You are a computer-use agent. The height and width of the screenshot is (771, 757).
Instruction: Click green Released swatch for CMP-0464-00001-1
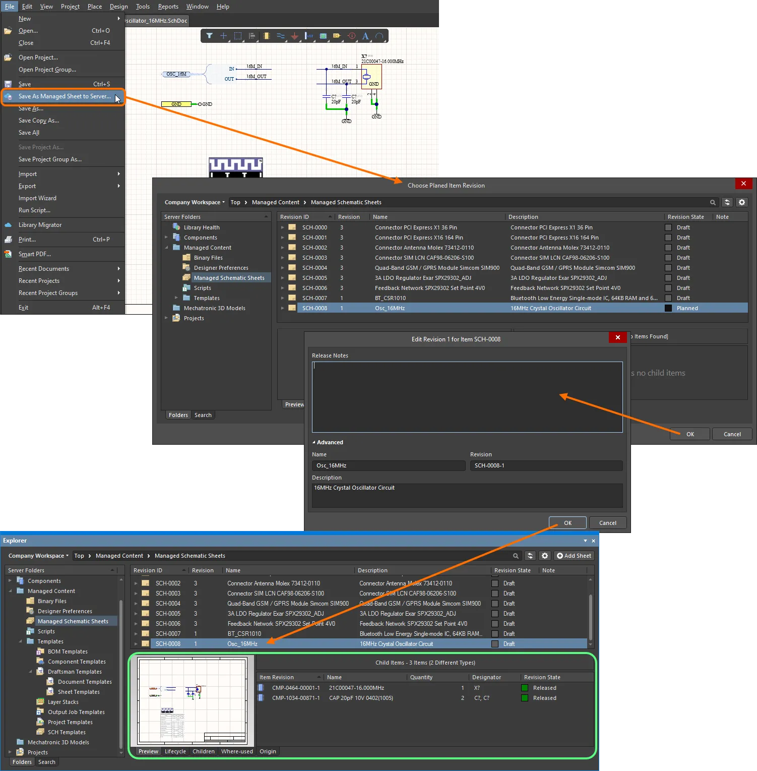(x=525, y=688)
